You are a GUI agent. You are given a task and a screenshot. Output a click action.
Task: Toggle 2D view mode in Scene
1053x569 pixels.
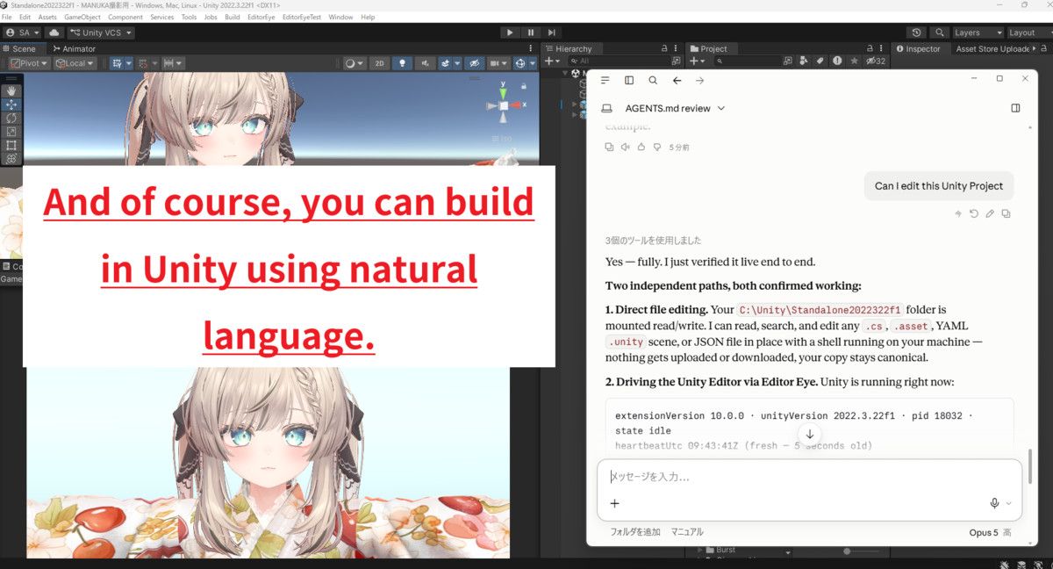coord(379,63)
